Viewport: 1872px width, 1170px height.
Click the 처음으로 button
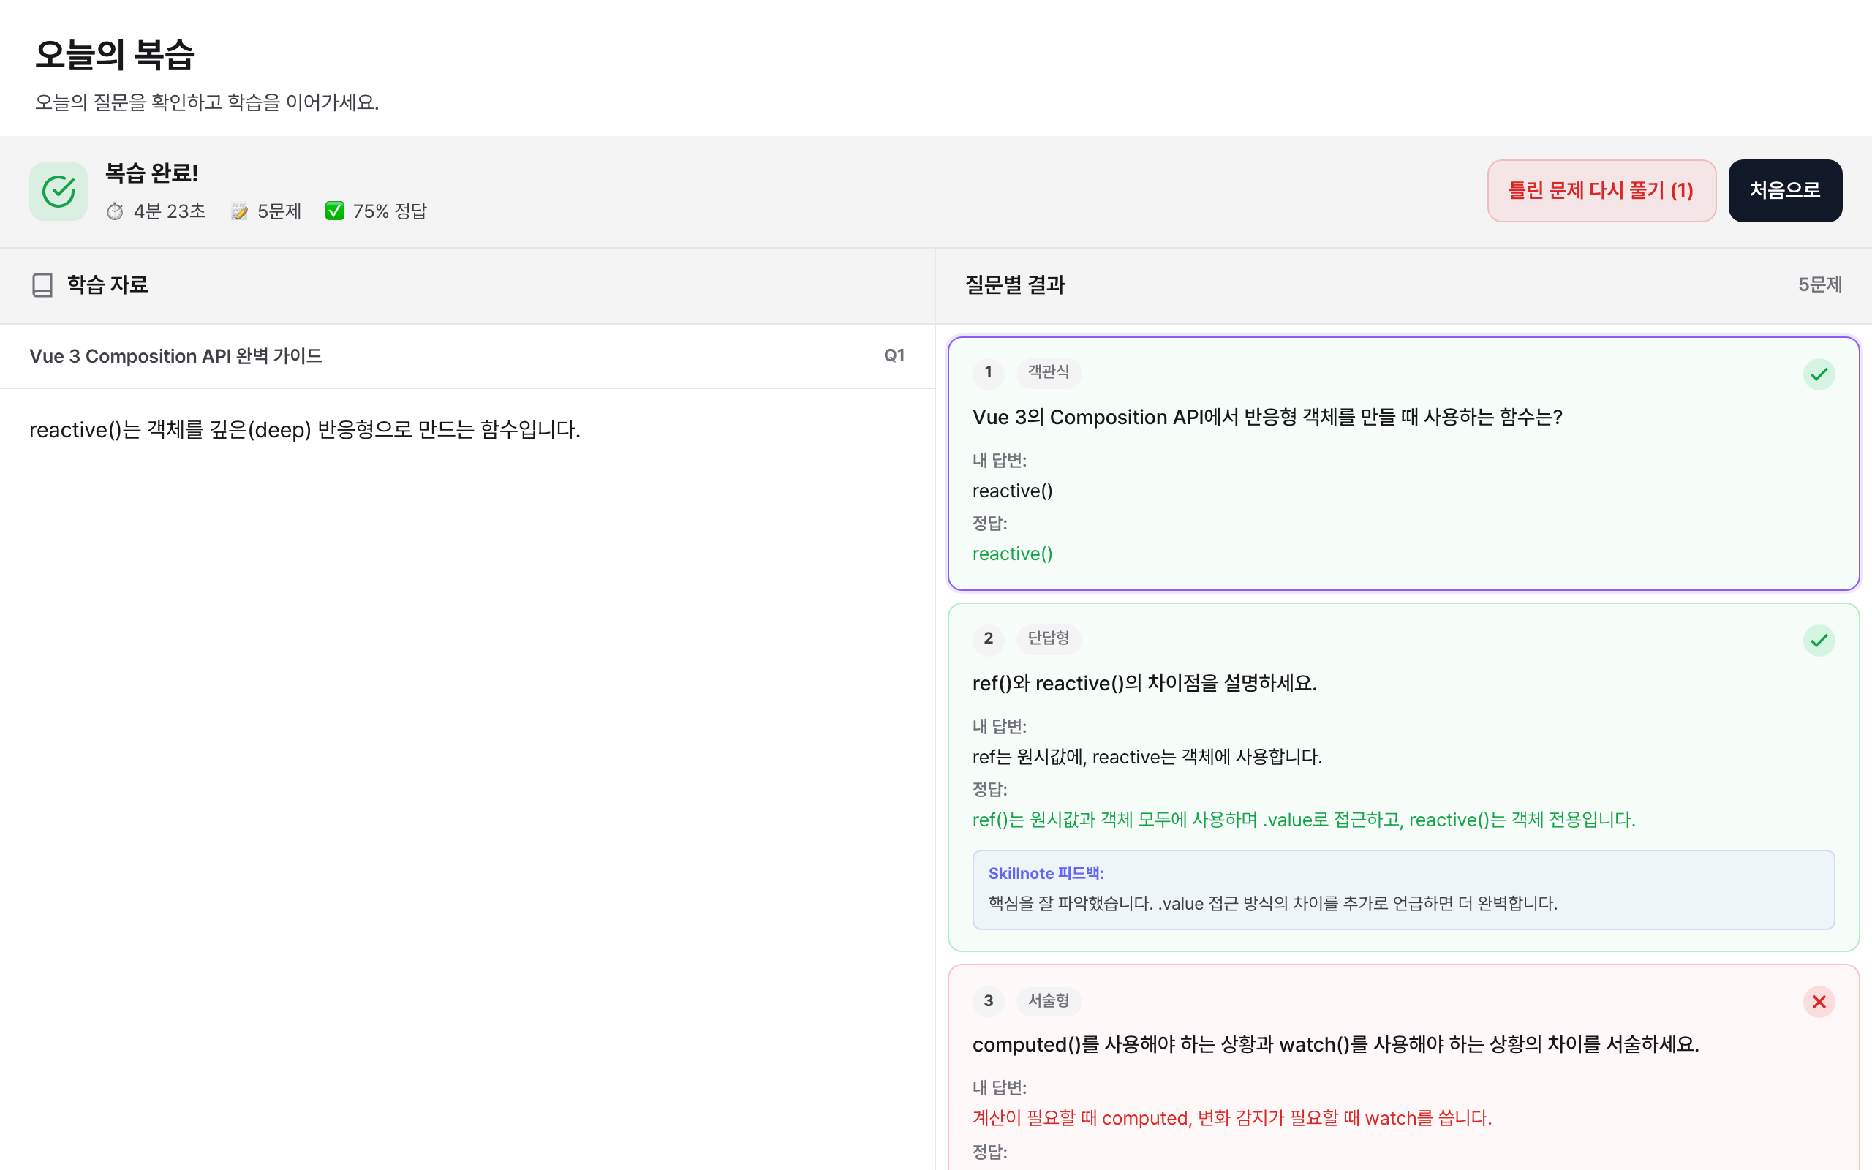coord(1786,190)
